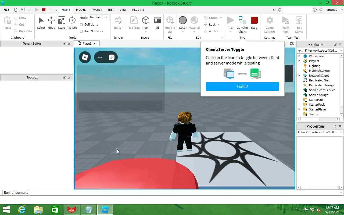The height and width of the screenshot is (215, 344).
Task: Open the Lock dropdown arrow
Action: 219,24
